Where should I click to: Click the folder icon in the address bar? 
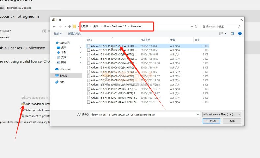(75, 26)
